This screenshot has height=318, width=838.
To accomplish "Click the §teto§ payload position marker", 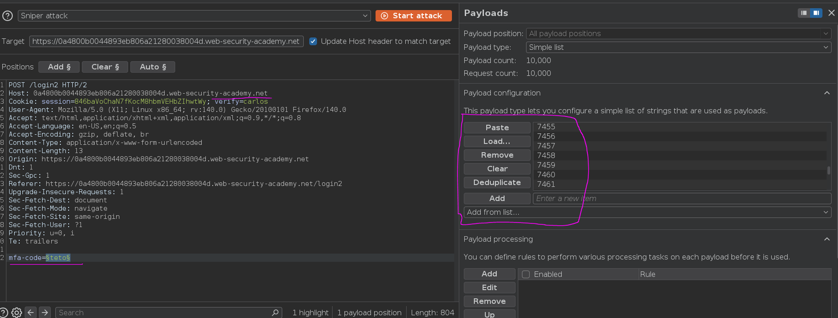I will tap(58, 258).
